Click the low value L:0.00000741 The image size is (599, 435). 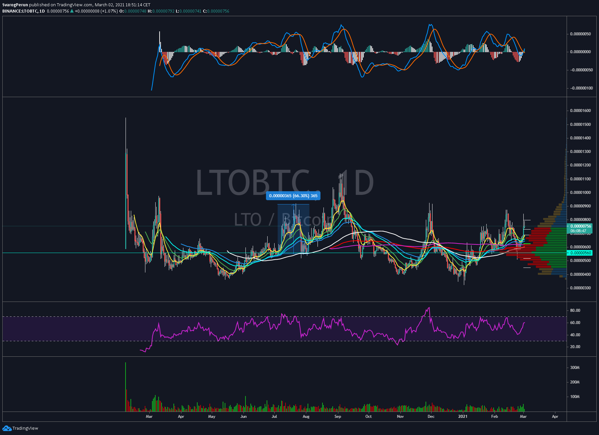click(188, 11)
